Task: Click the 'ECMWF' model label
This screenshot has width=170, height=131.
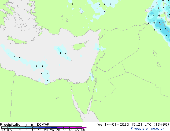Action: pos(43,125)
